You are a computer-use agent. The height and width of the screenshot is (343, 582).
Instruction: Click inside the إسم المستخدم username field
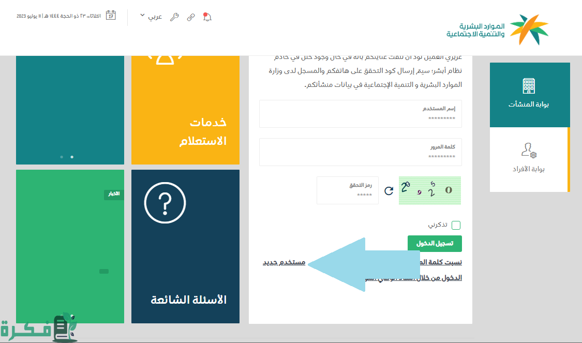(x=361, y=113)
